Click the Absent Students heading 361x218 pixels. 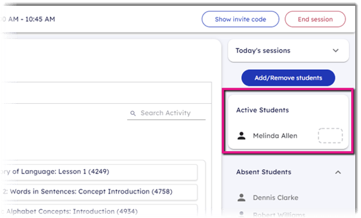point(264,172)
